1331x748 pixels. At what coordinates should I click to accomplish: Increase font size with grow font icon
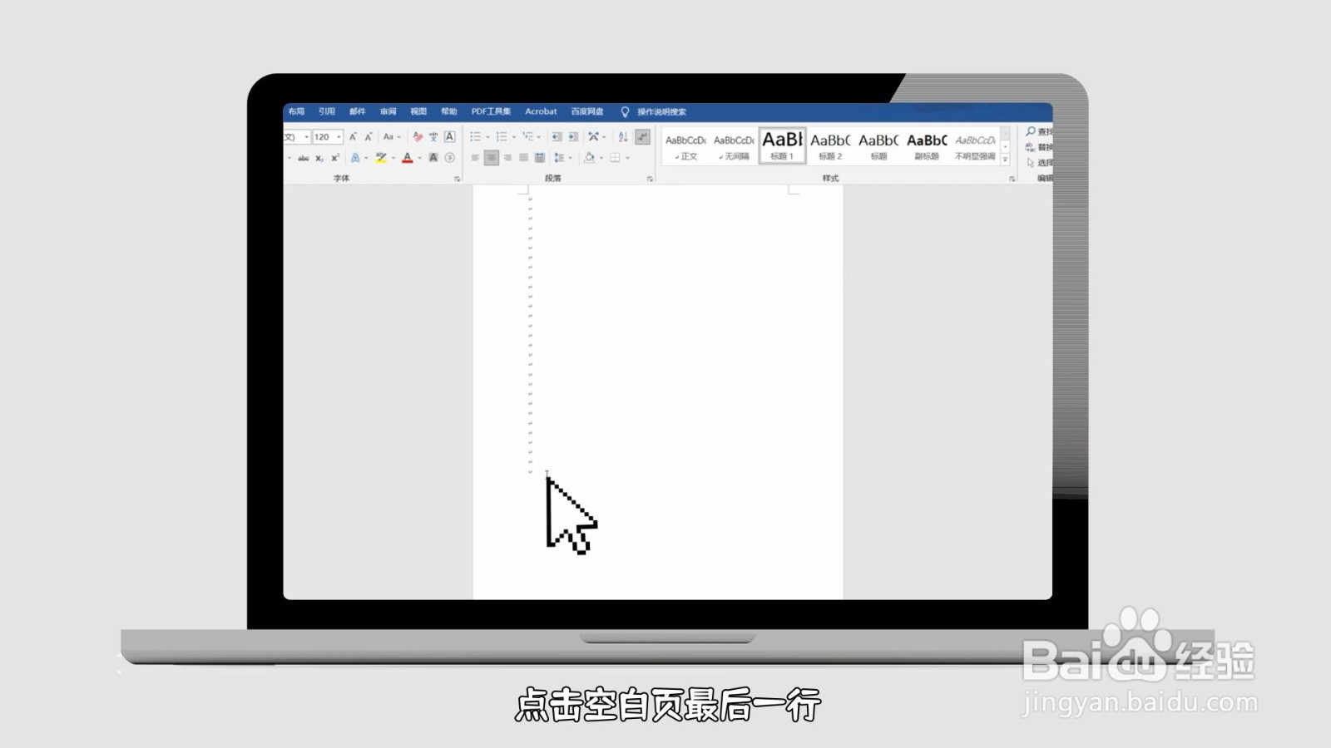[353, 137]
